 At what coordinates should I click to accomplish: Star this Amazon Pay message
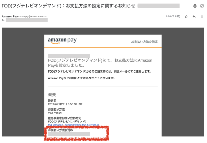point(186,16)
